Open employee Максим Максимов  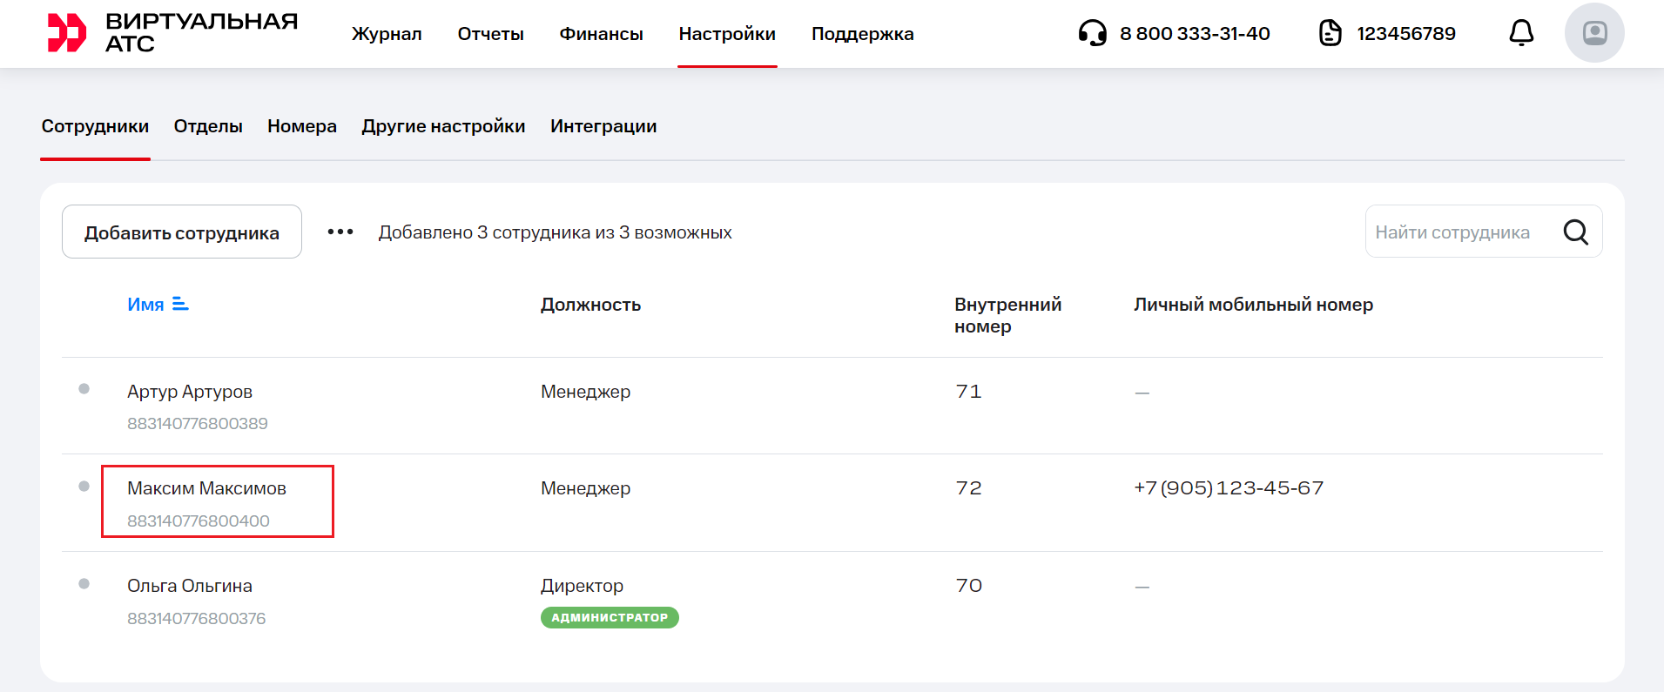pos(206,488)
